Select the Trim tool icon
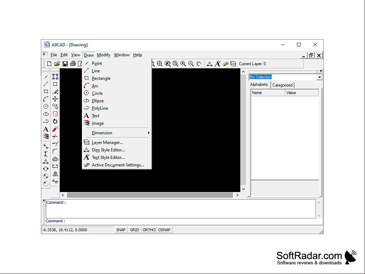Screen dimensions: 365x274 tap(55, 136)
